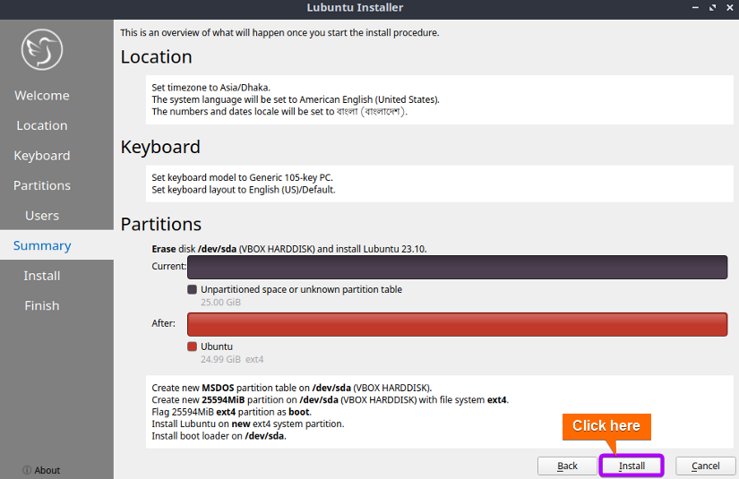
Task: Click the About info icon
Action: (x=27, y=470)
